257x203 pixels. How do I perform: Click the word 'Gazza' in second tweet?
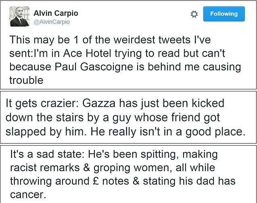[99, 103]
